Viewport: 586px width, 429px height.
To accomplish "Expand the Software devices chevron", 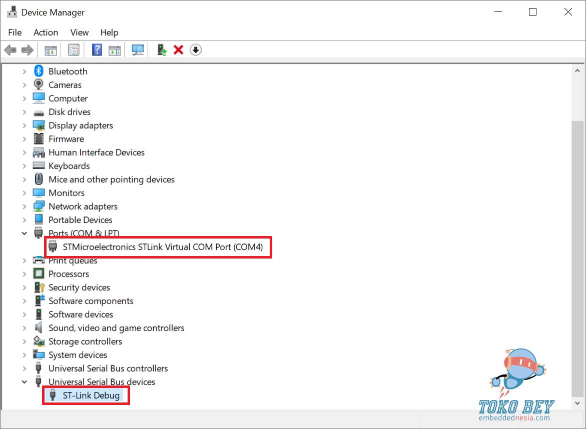I will click(25, 314).
